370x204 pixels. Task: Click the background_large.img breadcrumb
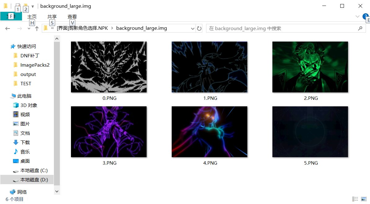tap(142, 28)
